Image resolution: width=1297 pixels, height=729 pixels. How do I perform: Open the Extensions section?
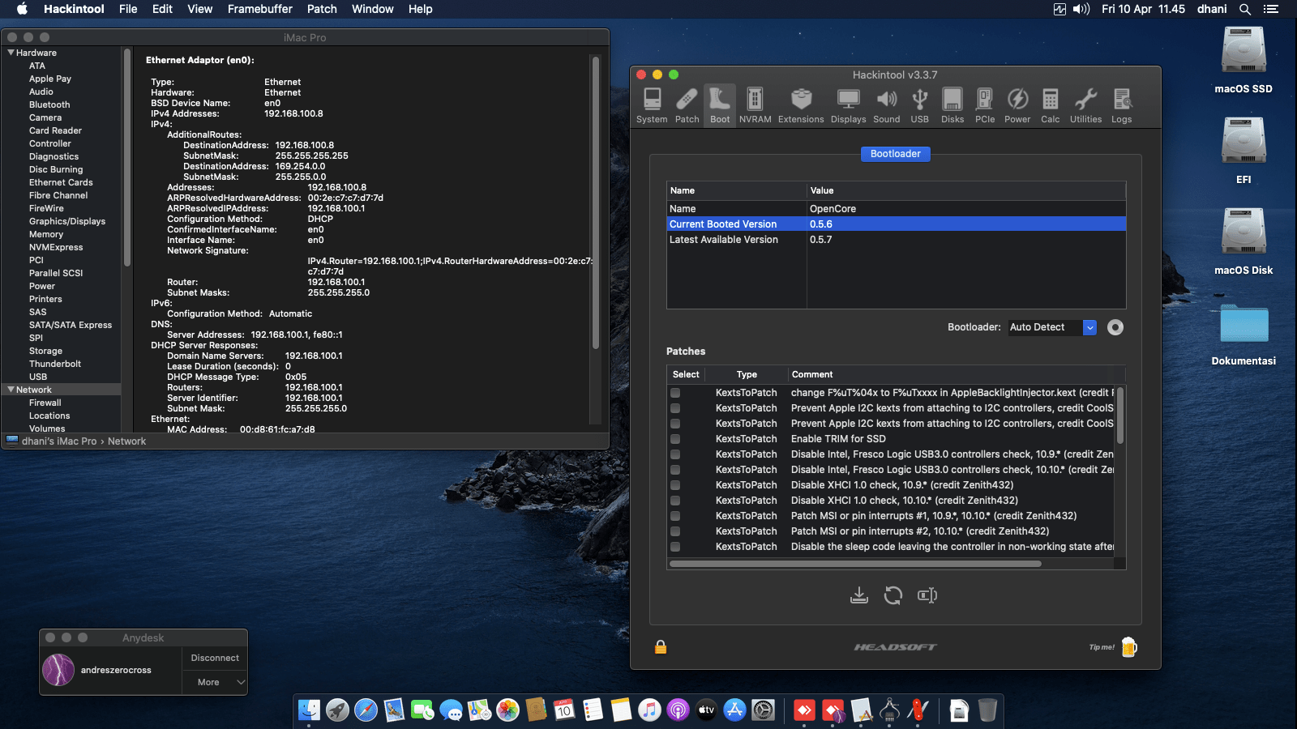801,105
